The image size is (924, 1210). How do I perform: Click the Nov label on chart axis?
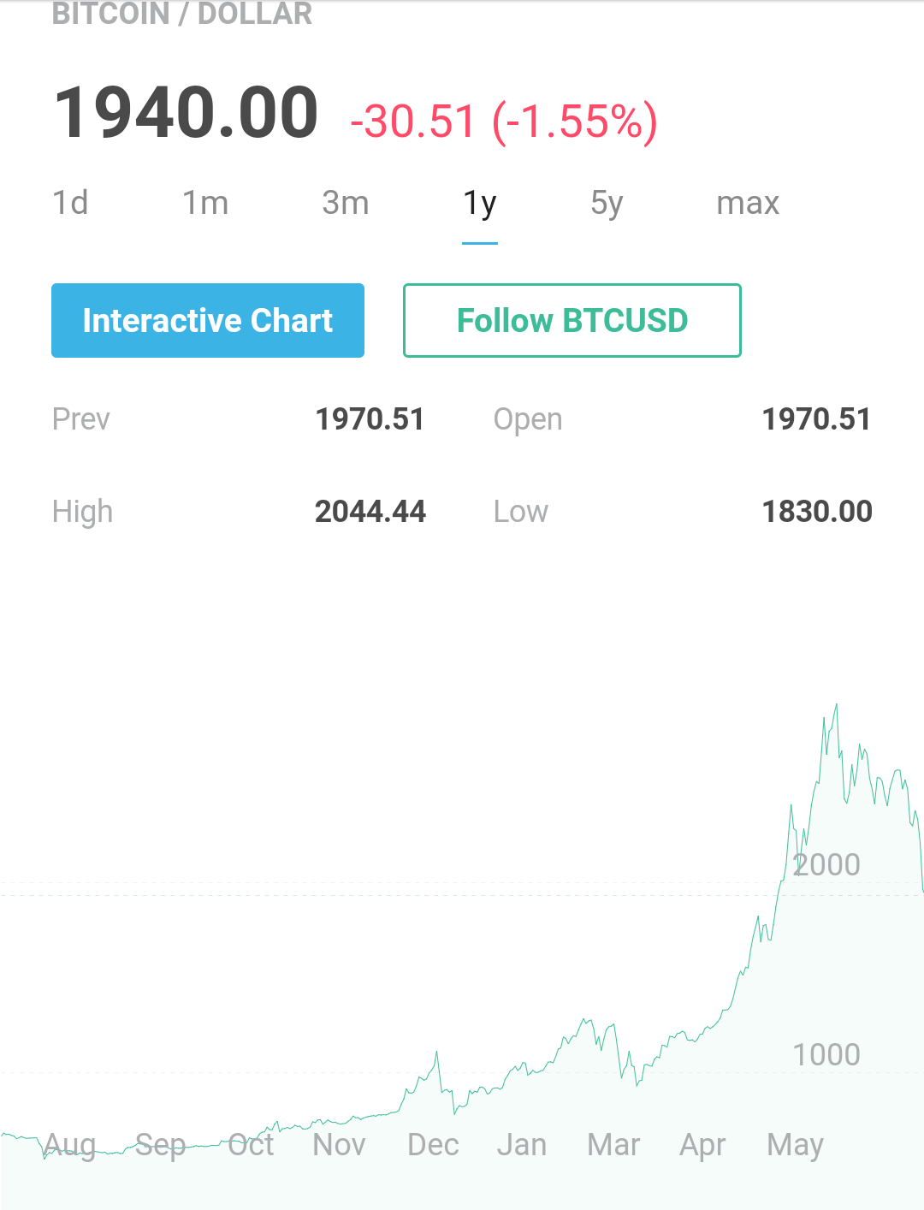point(339,1144)
